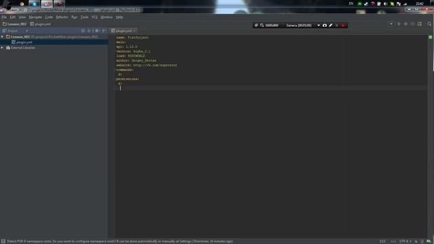
Task: Click the Run play icon
Action: click(x=399, y=24)
